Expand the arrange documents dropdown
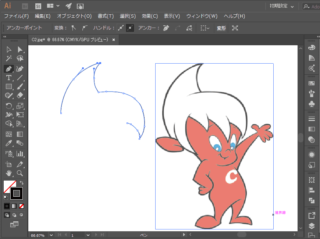This screenshot has width=320, height=239. point(53,6)
